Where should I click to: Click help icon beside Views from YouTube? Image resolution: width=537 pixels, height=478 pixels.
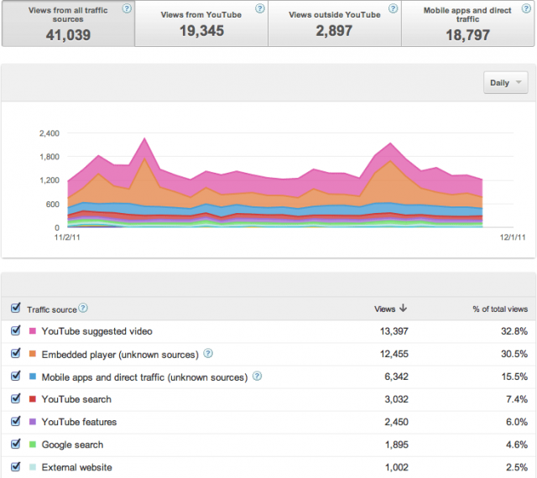pos(260,8)
